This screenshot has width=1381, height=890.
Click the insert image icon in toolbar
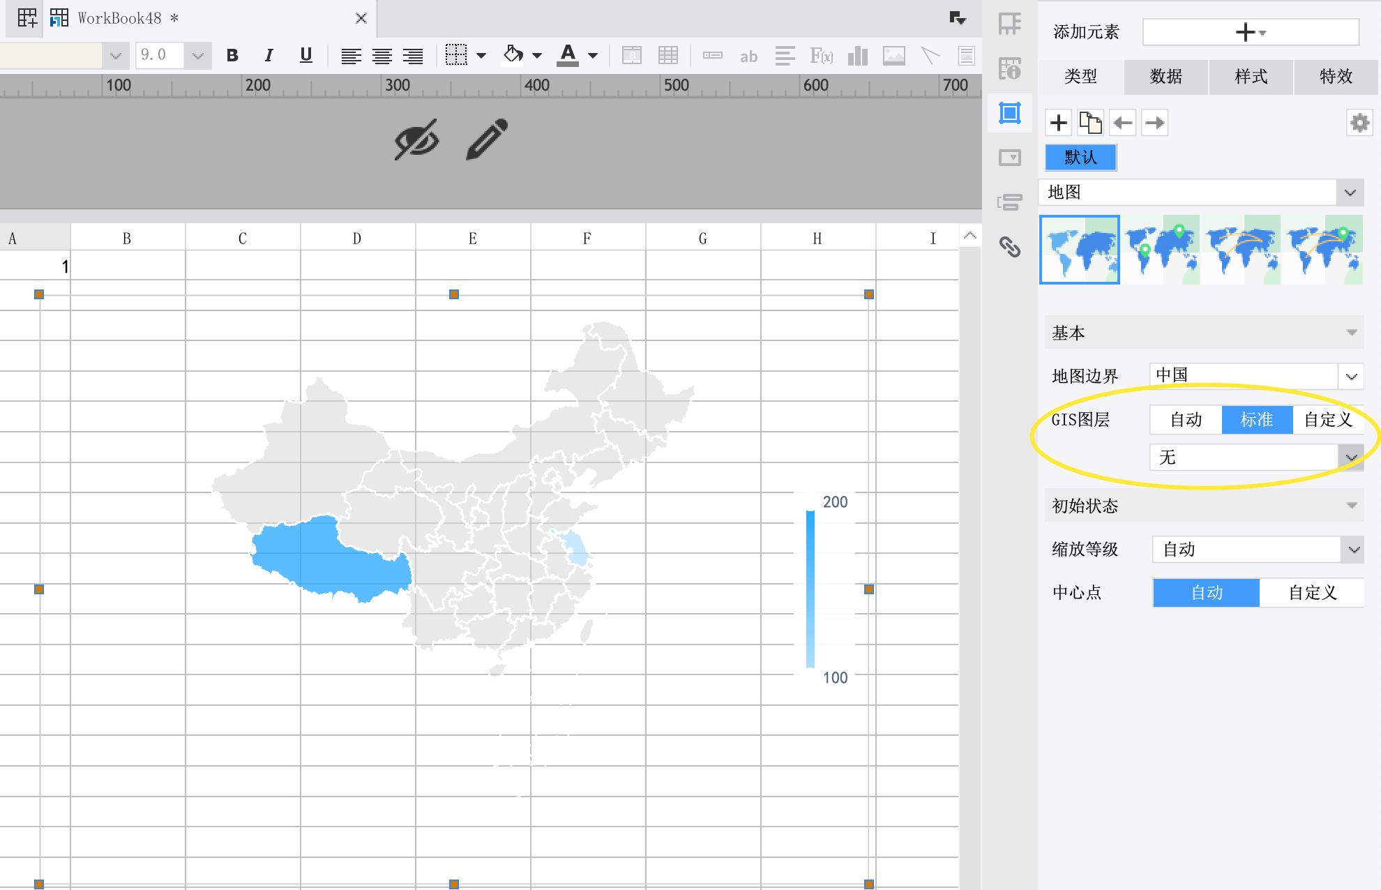click(893, 55)
